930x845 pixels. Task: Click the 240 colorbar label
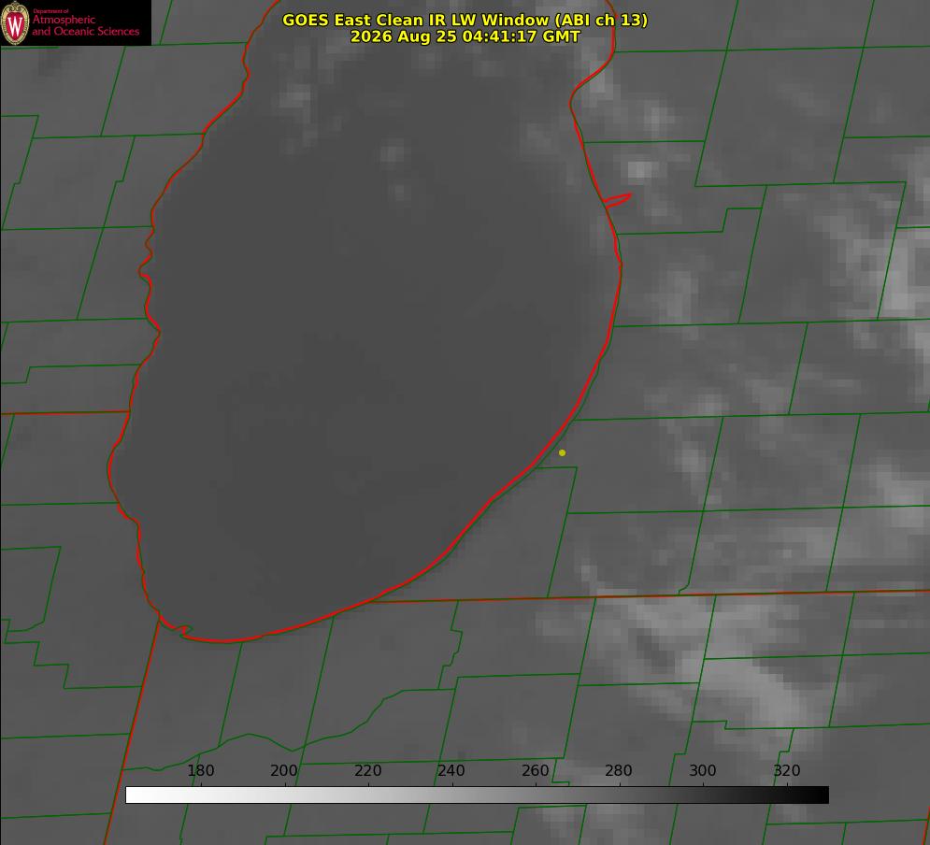pyautogui.click(x=451, y=770)
